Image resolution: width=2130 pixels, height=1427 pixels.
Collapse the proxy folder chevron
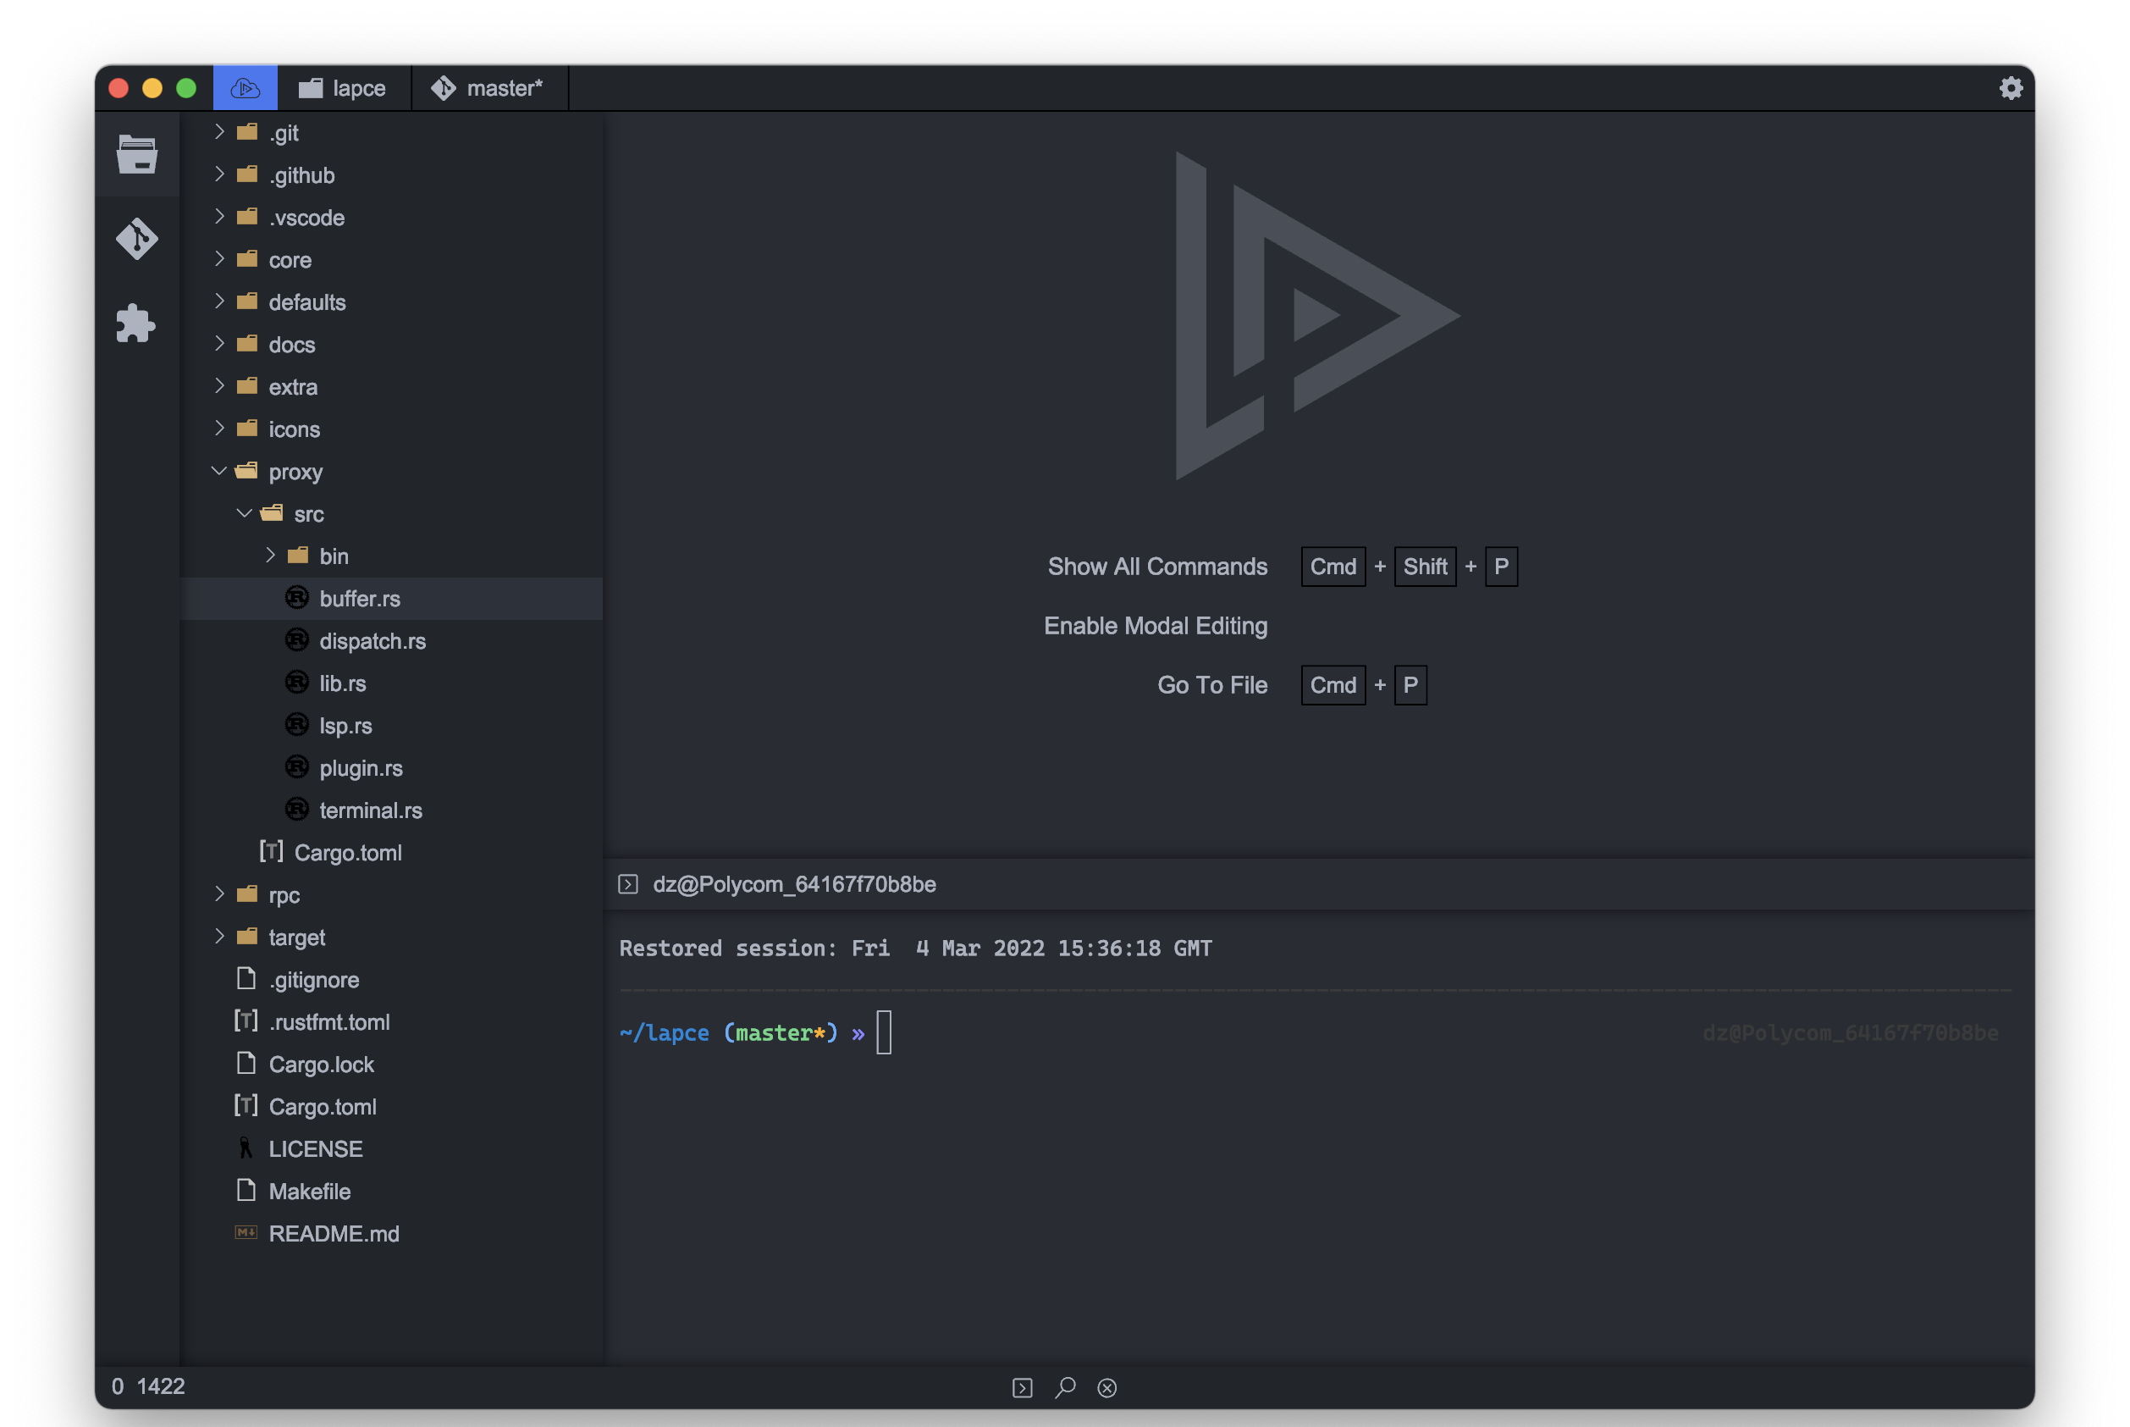219,471
